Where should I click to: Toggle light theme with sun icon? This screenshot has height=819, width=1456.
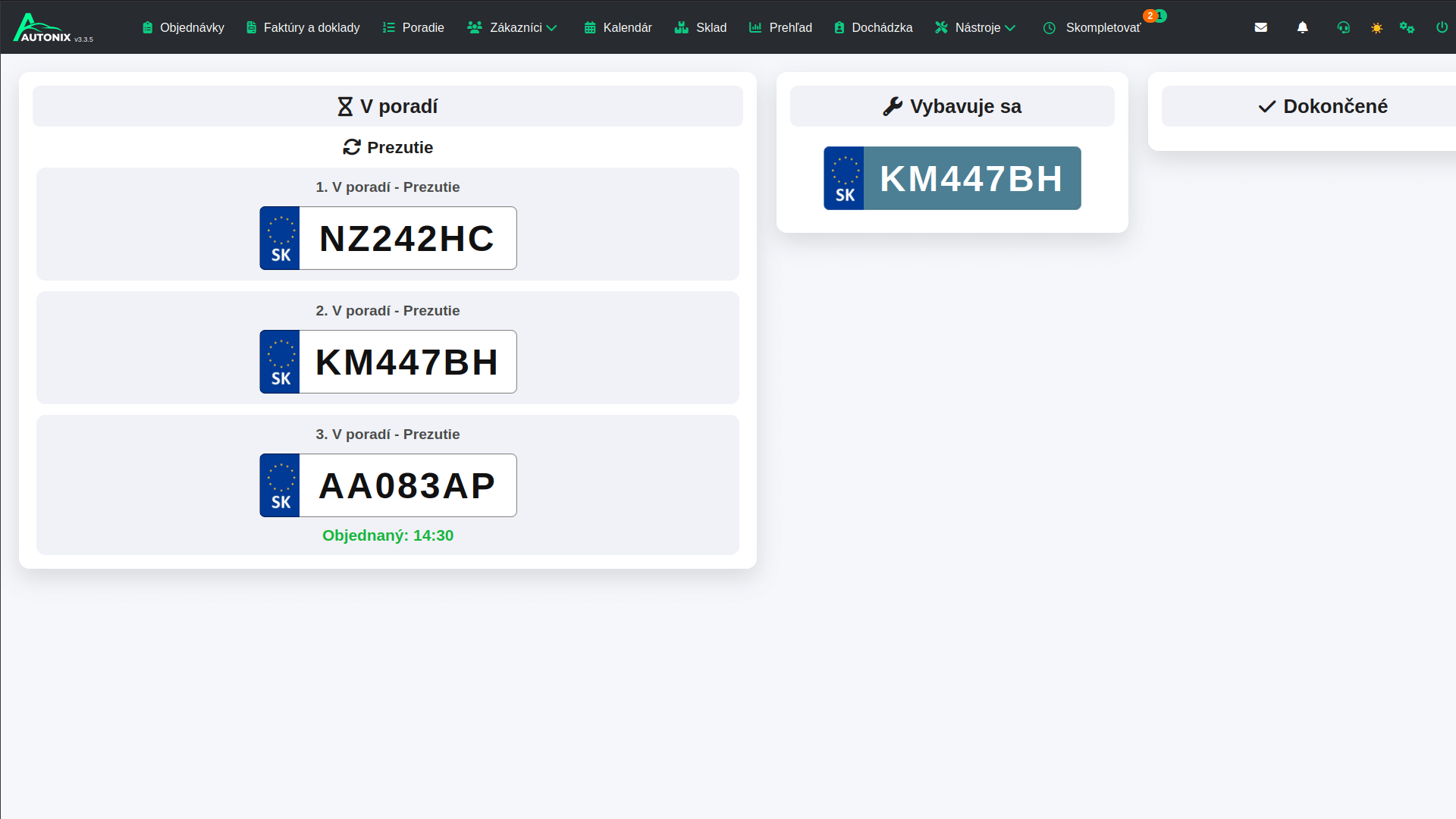click(1376, 28)
